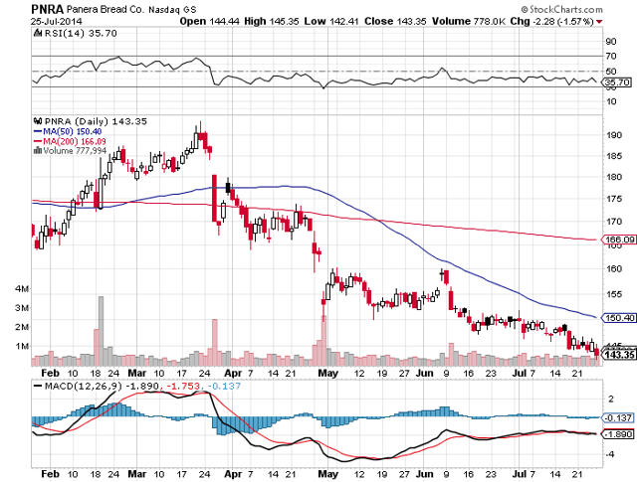This screenshot has width=637, height=482.
Task: Click the Open 144.44 value
Action: [x=209, y=21]
